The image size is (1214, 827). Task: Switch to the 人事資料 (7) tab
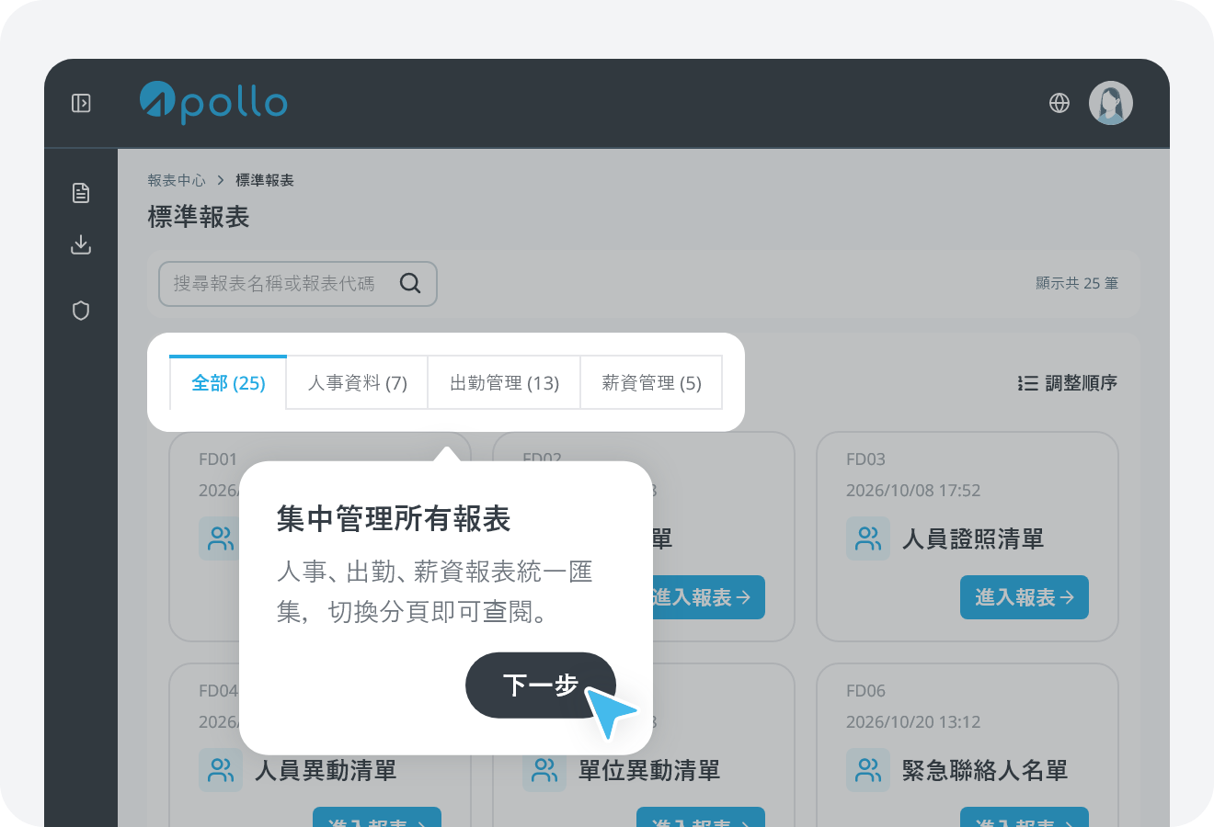click(358, 382)
